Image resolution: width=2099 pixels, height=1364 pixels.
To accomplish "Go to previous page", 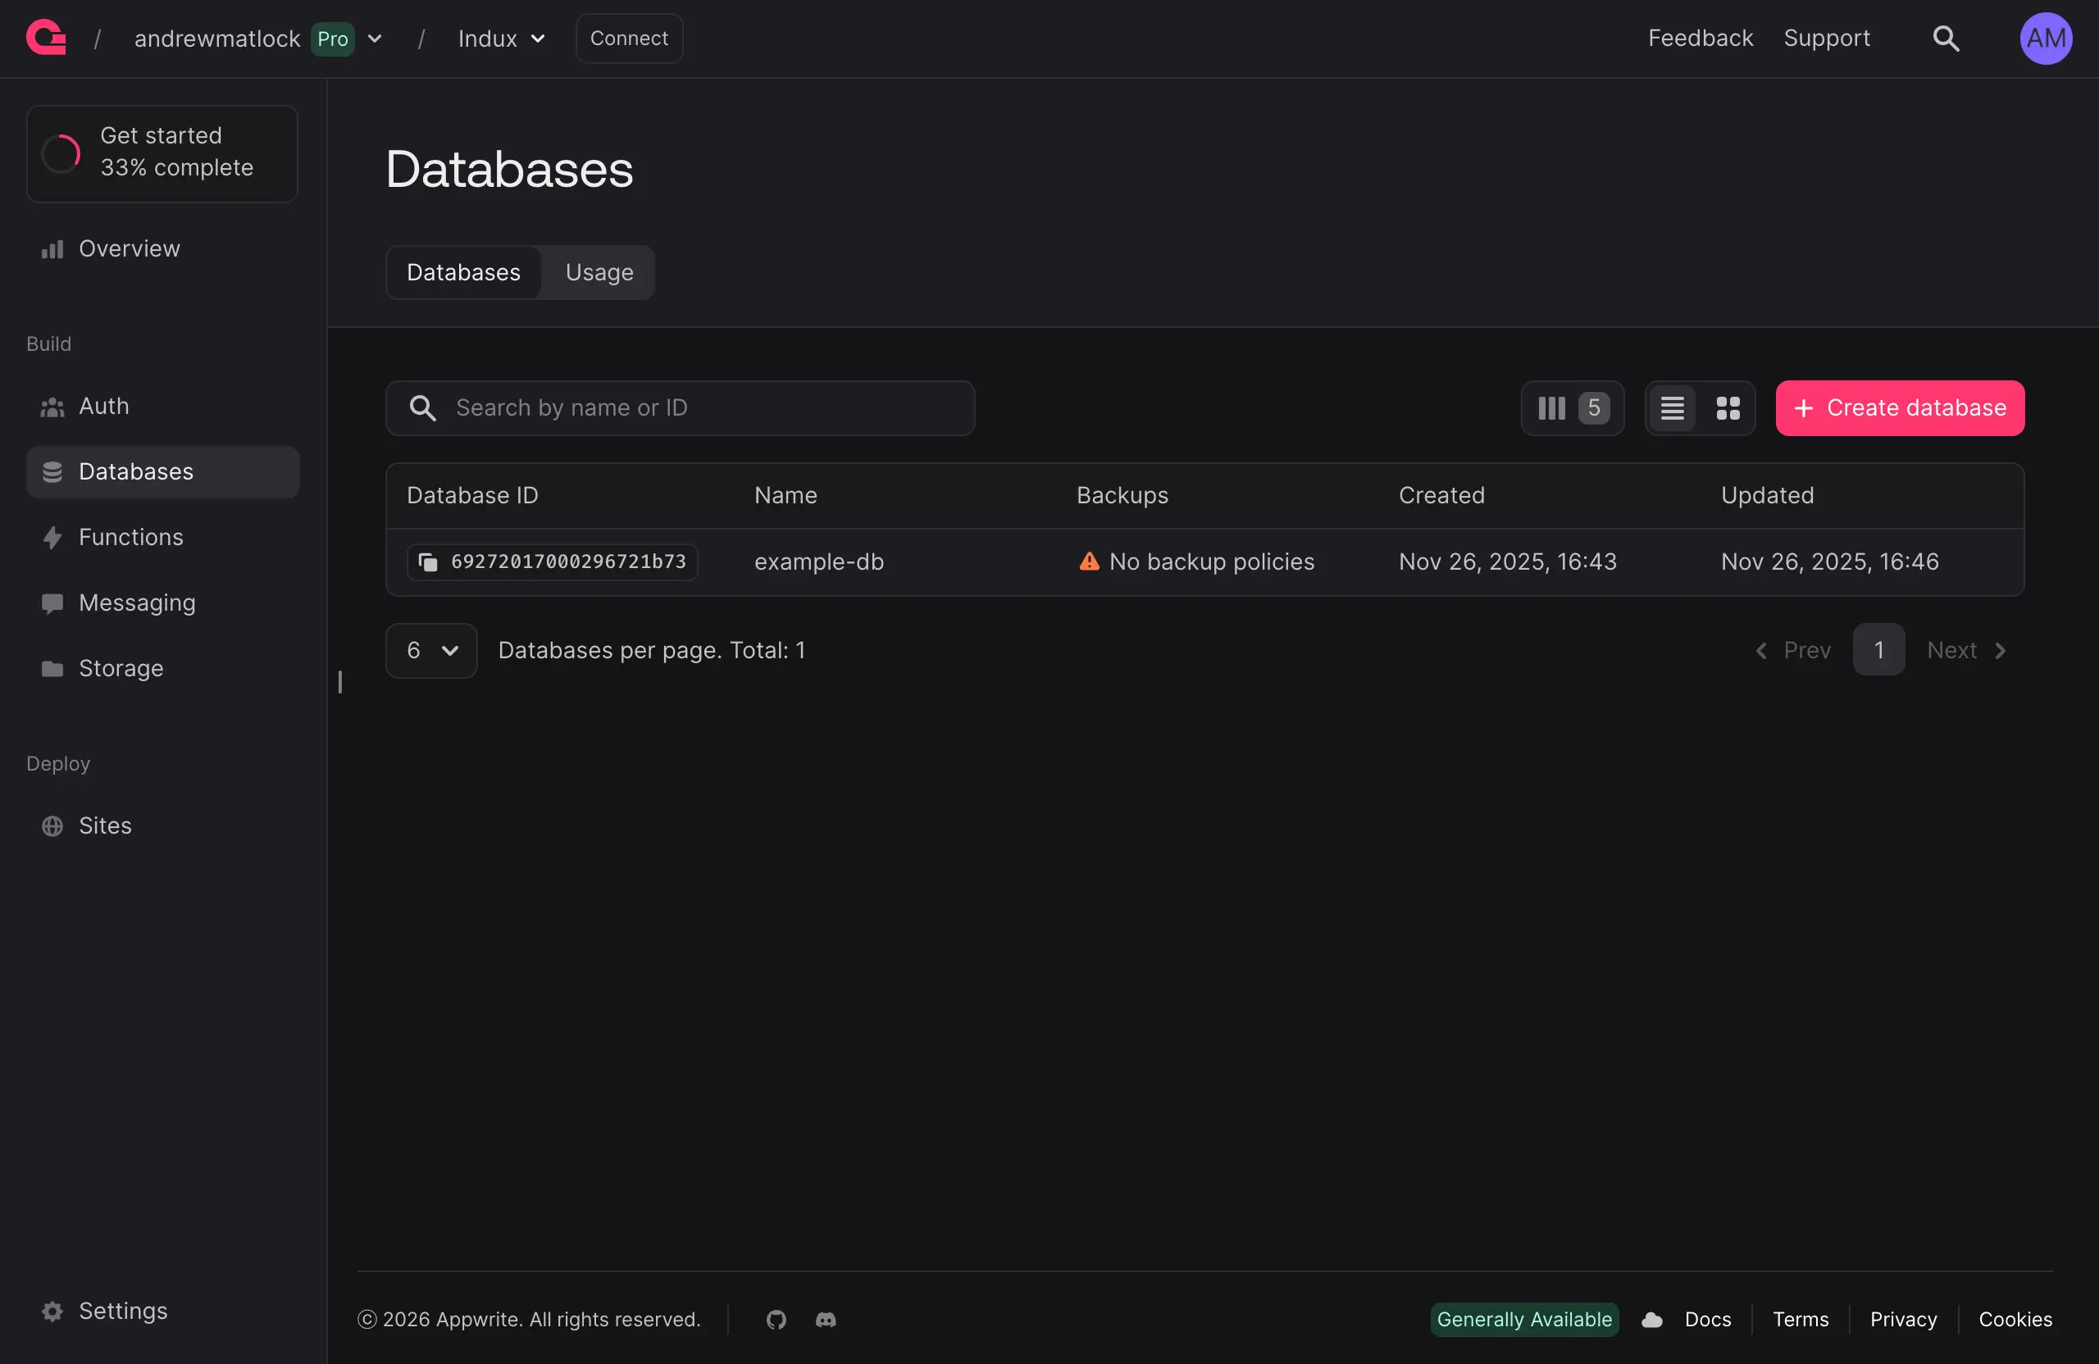I will click(1793, 650).
